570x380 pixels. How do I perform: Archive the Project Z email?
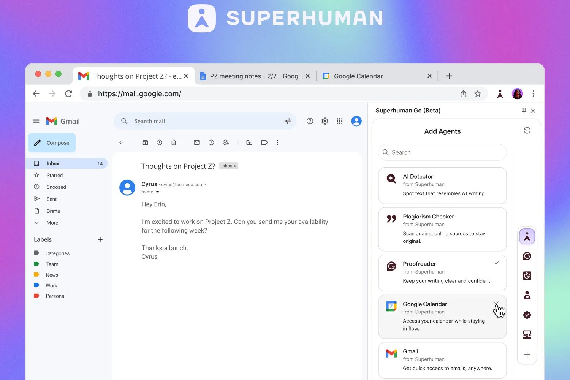[x=146, y=142]
